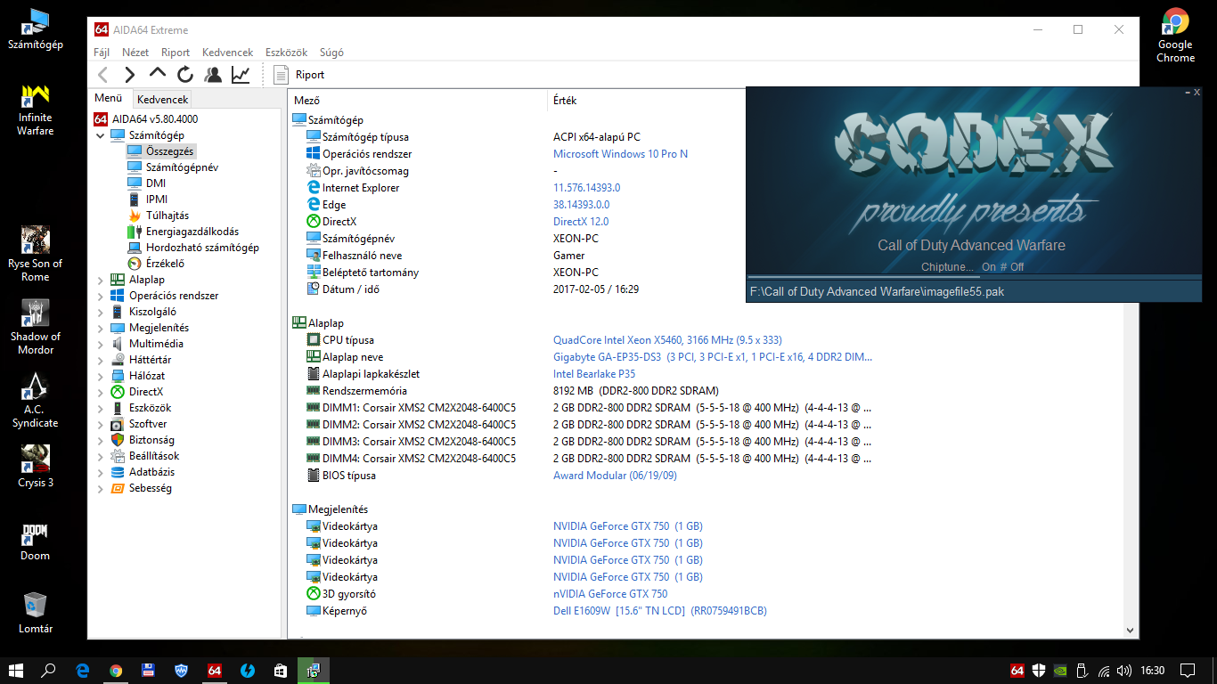Click the Szoftver tree icon
This screenshot has width=1217, height=684.
pyautogui.click(x=118, y=424)
